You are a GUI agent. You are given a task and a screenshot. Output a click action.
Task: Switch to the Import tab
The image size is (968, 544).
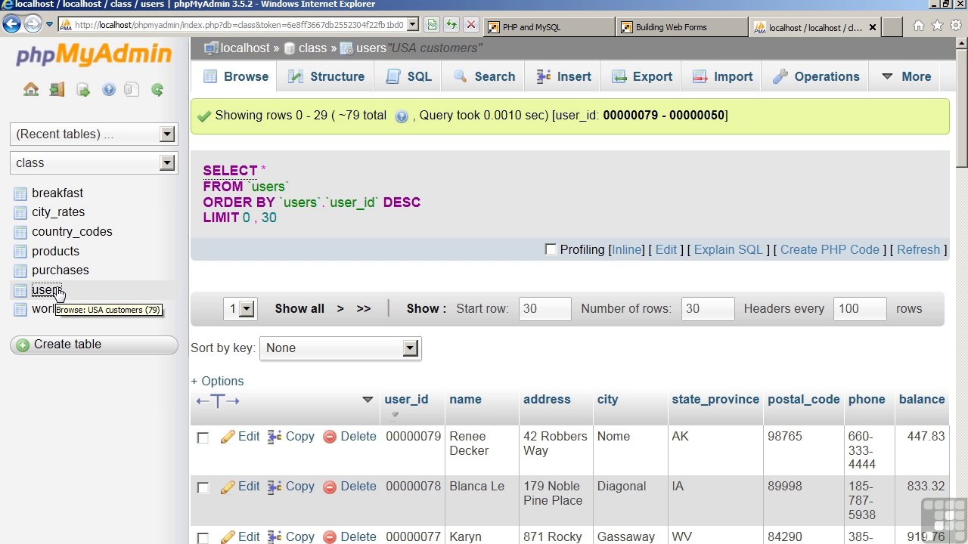[x=723, y=76]
